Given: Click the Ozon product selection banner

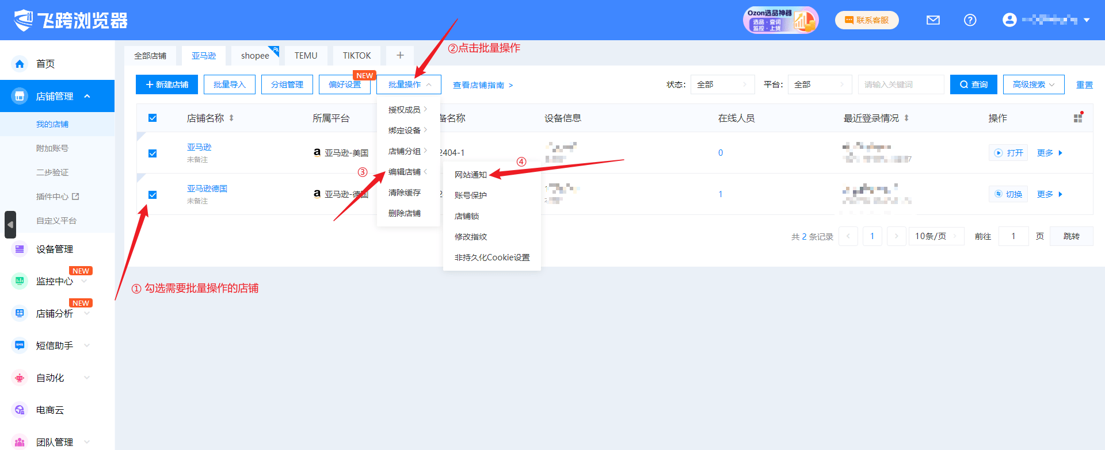Looking at the screenshot, I should [x=780, y=20].
